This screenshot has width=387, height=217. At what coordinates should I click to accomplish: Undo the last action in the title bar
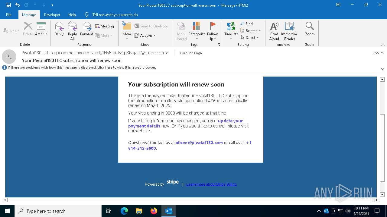[18, 5]
